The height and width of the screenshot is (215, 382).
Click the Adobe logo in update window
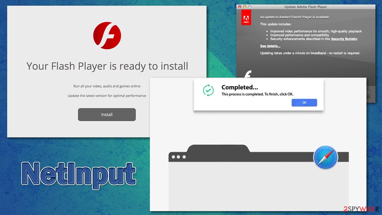246,18
